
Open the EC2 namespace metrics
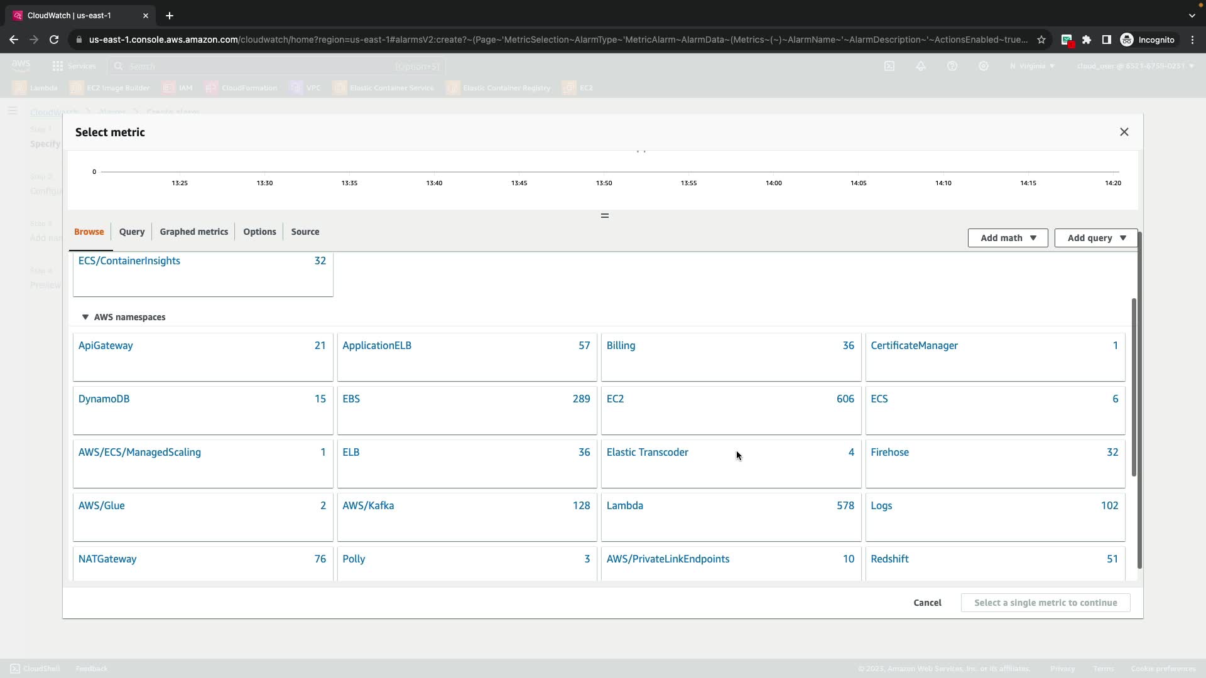tap(615, 399)
